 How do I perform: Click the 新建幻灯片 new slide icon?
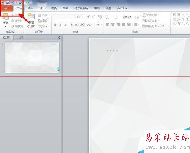[31, 16]
